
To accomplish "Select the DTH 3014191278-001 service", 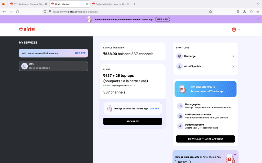I will (x=53, y=66).
